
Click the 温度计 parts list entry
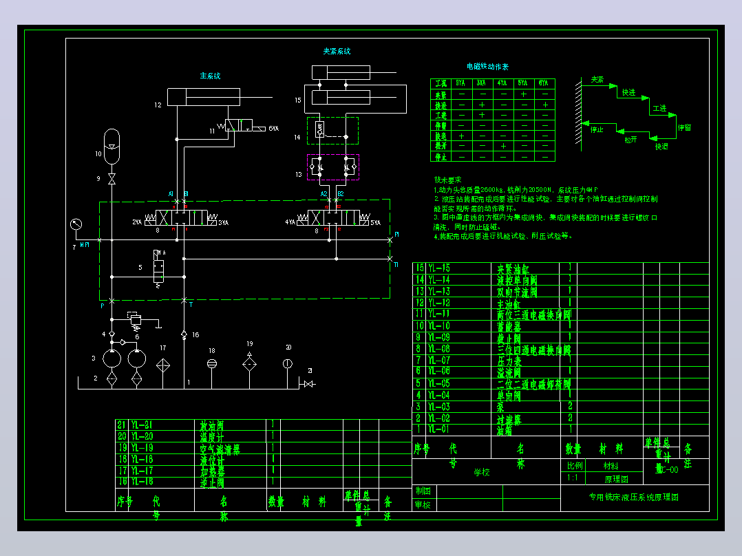[x=211, y=437]
